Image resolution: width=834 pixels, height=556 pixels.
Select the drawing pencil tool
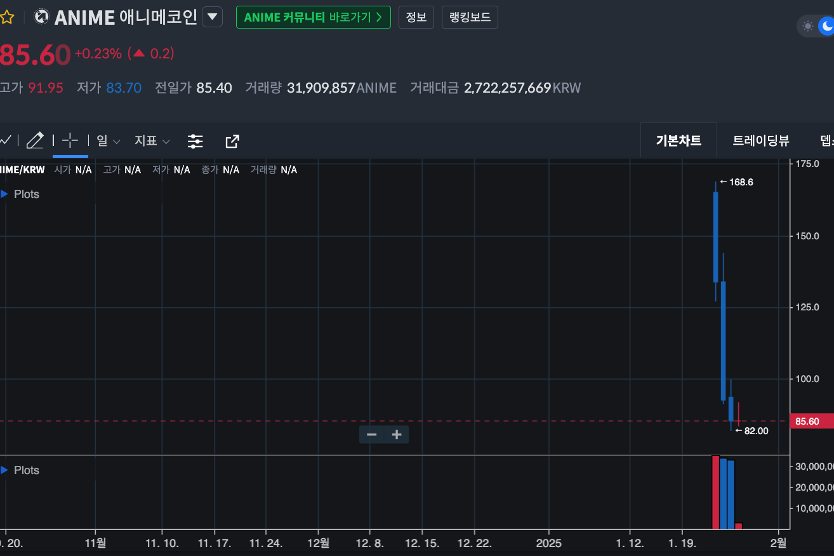[x=35, y=140]
